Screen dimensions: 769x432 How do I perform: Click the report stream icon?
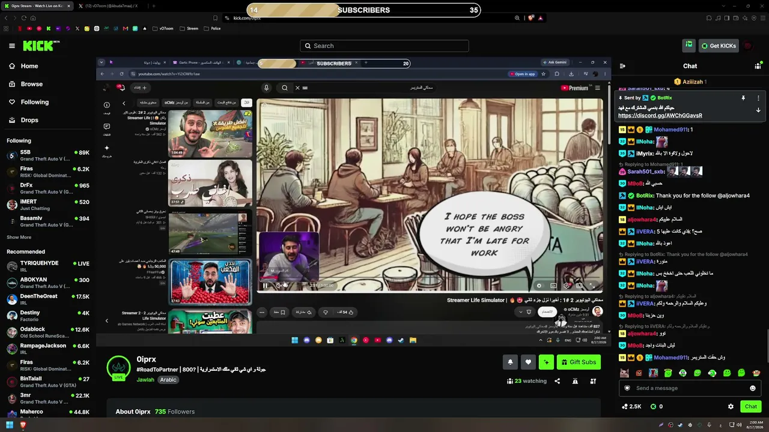pos(575,381)
